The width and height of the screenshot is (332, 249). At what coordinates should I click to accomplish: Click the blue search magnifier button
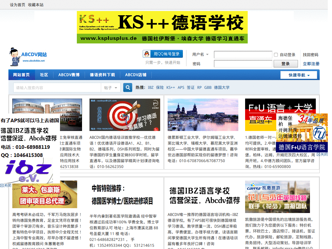[x=128, y=88]
